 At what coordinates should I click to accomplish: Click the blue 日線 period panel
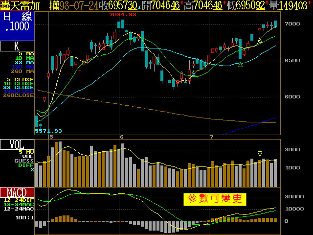17,26
